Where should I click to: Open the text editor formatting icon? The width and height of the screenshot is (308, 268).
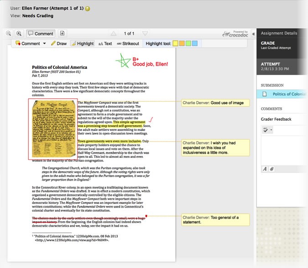tap(265, 169)
